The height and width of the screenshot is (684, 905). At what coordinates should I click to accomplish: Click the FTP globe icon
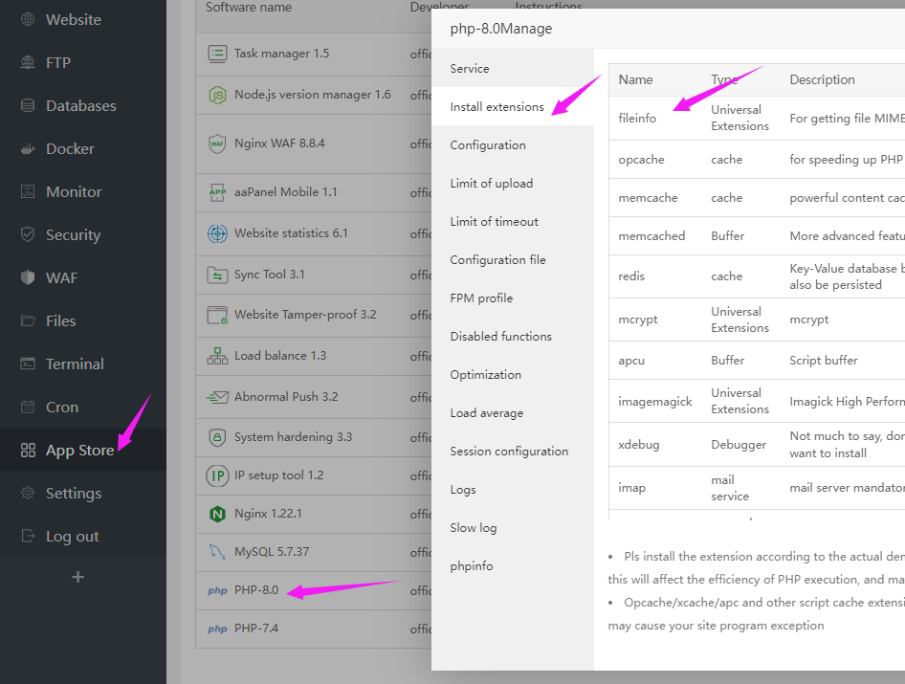click(27, 62)
